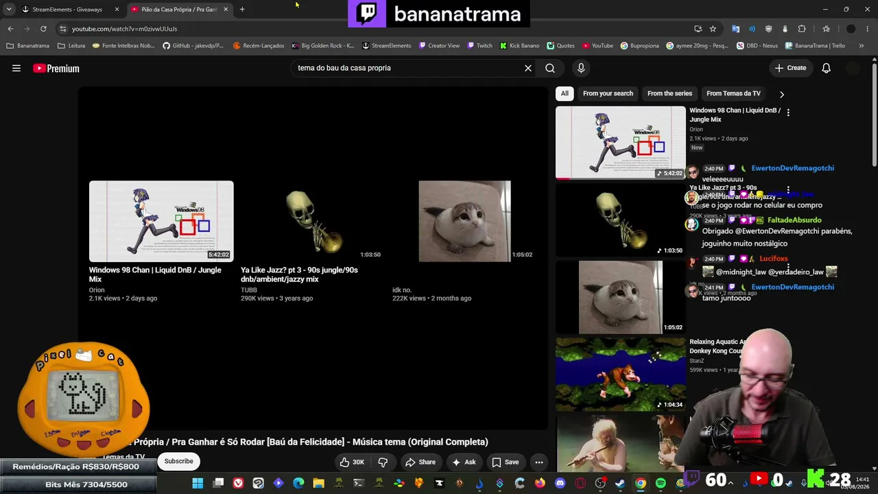Focus the address bar URL
Screen dimensions: 878x494
pos(124,29)
